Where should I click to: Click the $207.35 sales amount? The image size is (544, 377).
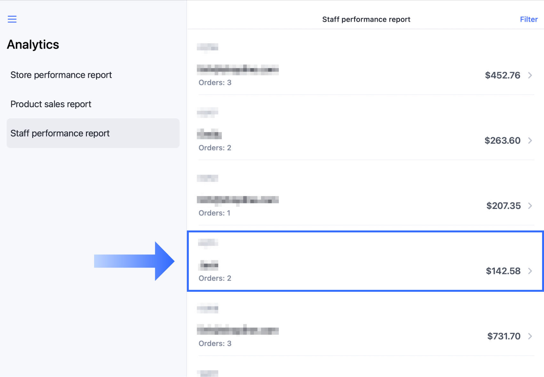click(503, 206)
